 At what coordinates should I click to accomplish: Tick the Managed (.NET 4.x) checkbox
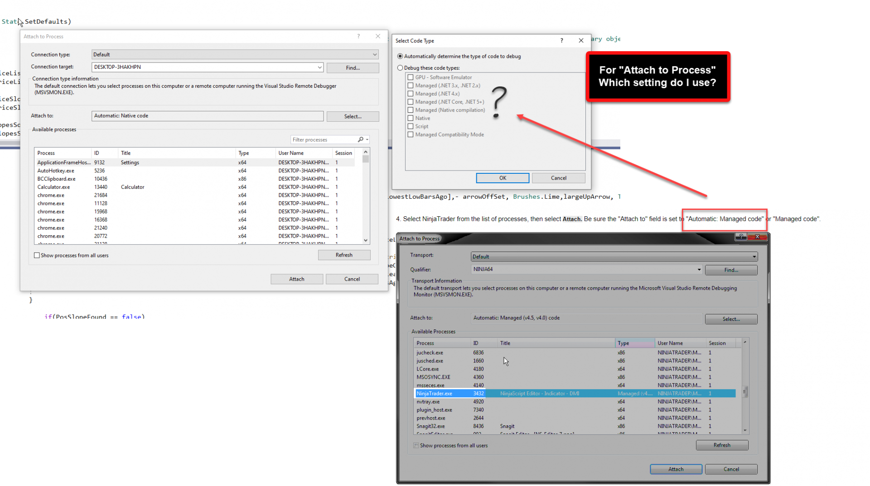point(411,94)
